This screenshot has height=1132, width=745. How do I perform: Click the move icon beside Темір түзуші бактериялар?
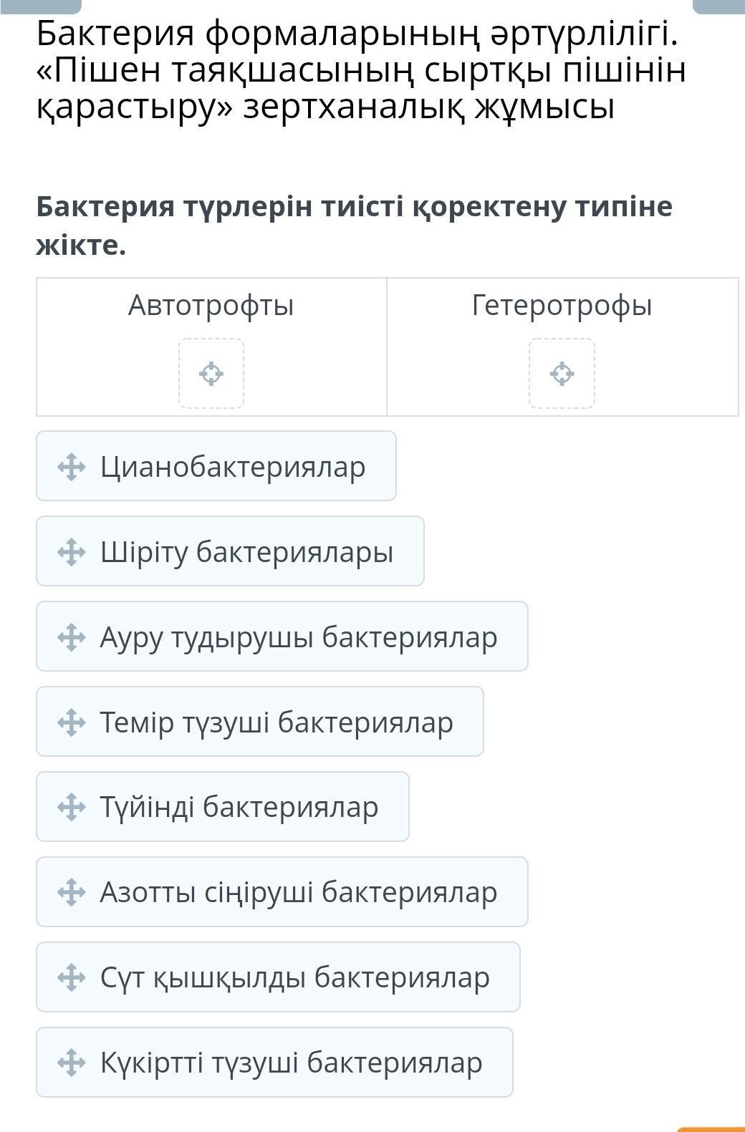point(71,722)
